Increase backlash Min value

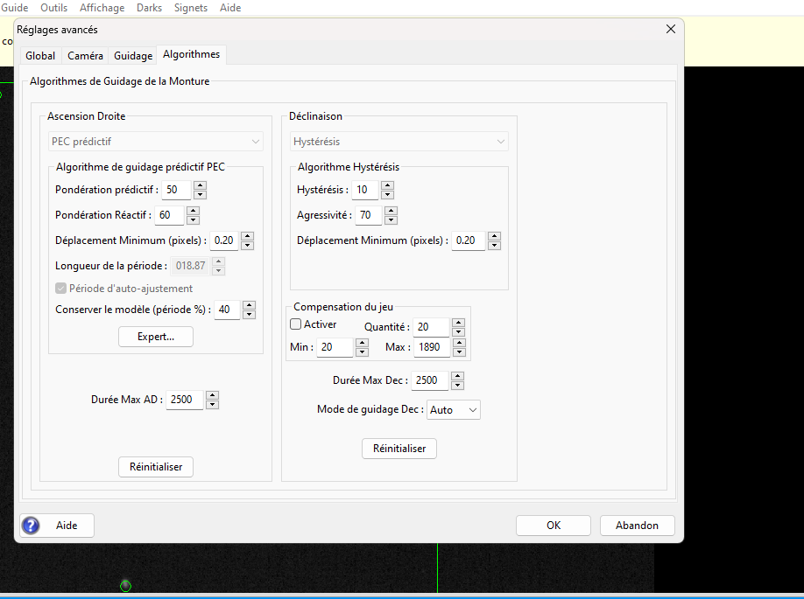point(362,343)
